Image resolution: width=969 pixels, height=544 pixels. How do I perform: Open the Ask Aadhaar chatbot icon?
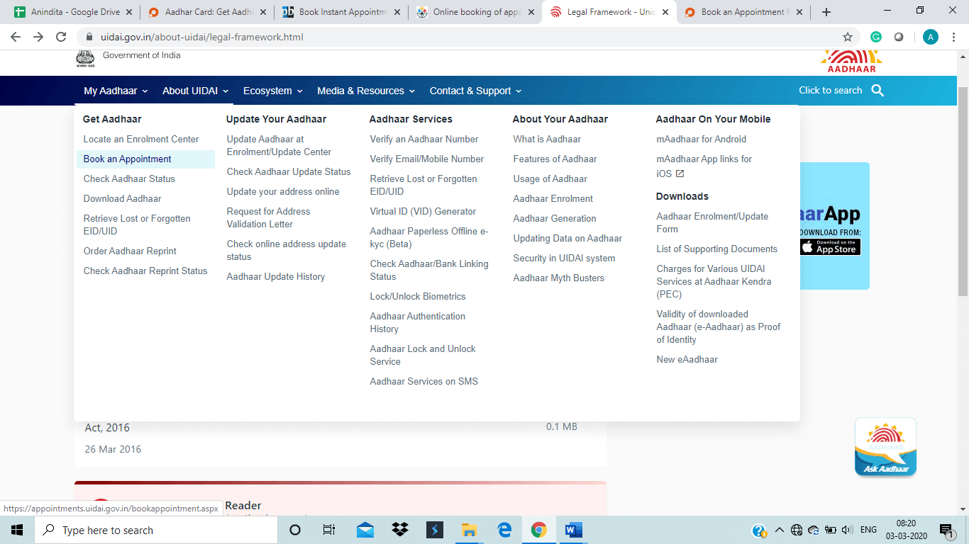point(885,446)
